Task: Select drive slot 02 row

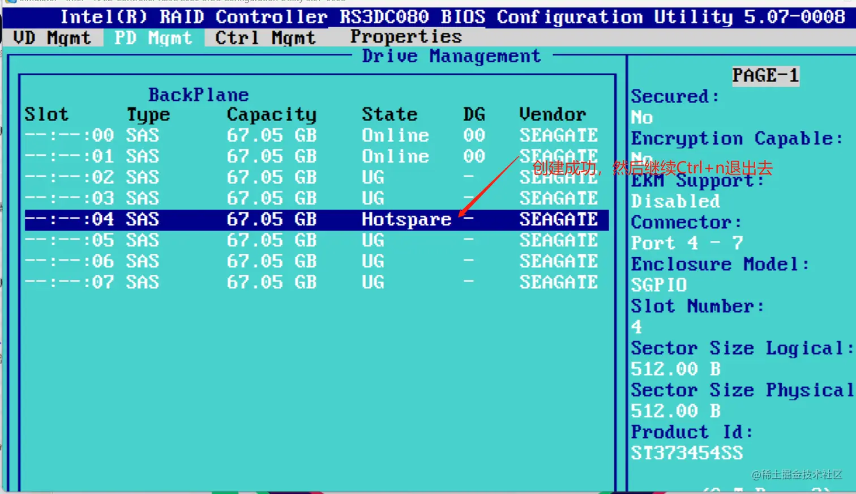Action: (316, 177)
